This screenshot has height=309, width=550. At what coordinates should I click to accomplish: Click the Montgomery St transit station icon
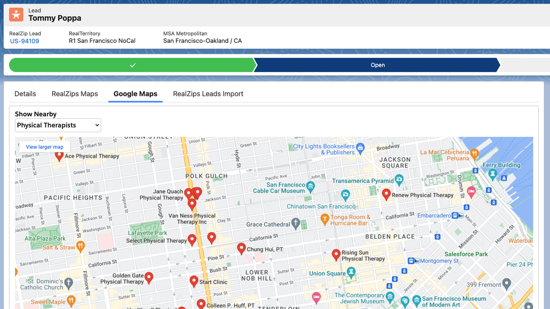pyautogui.click(x=411, y=261)
